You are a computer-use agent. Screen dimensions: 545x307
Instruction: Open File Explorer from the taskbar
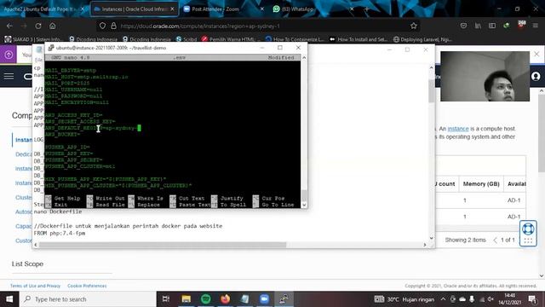(x=186, y=299)
